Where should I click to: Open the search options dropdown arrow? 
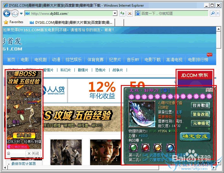tap(218, 13)
